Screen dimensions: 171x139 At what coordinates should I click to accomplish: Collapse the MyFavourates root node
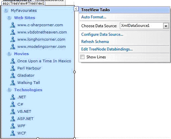tap(6, 11)
